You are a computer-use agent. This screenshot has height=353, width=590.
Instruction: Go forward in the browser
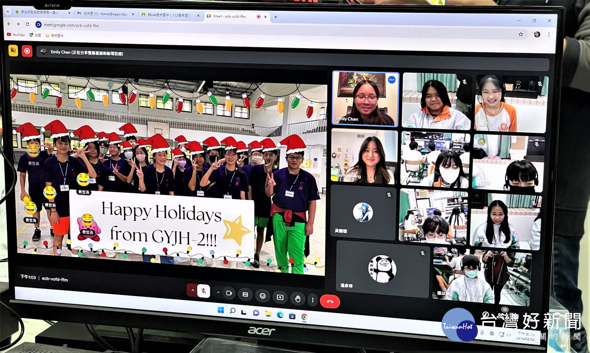(19, 24)
